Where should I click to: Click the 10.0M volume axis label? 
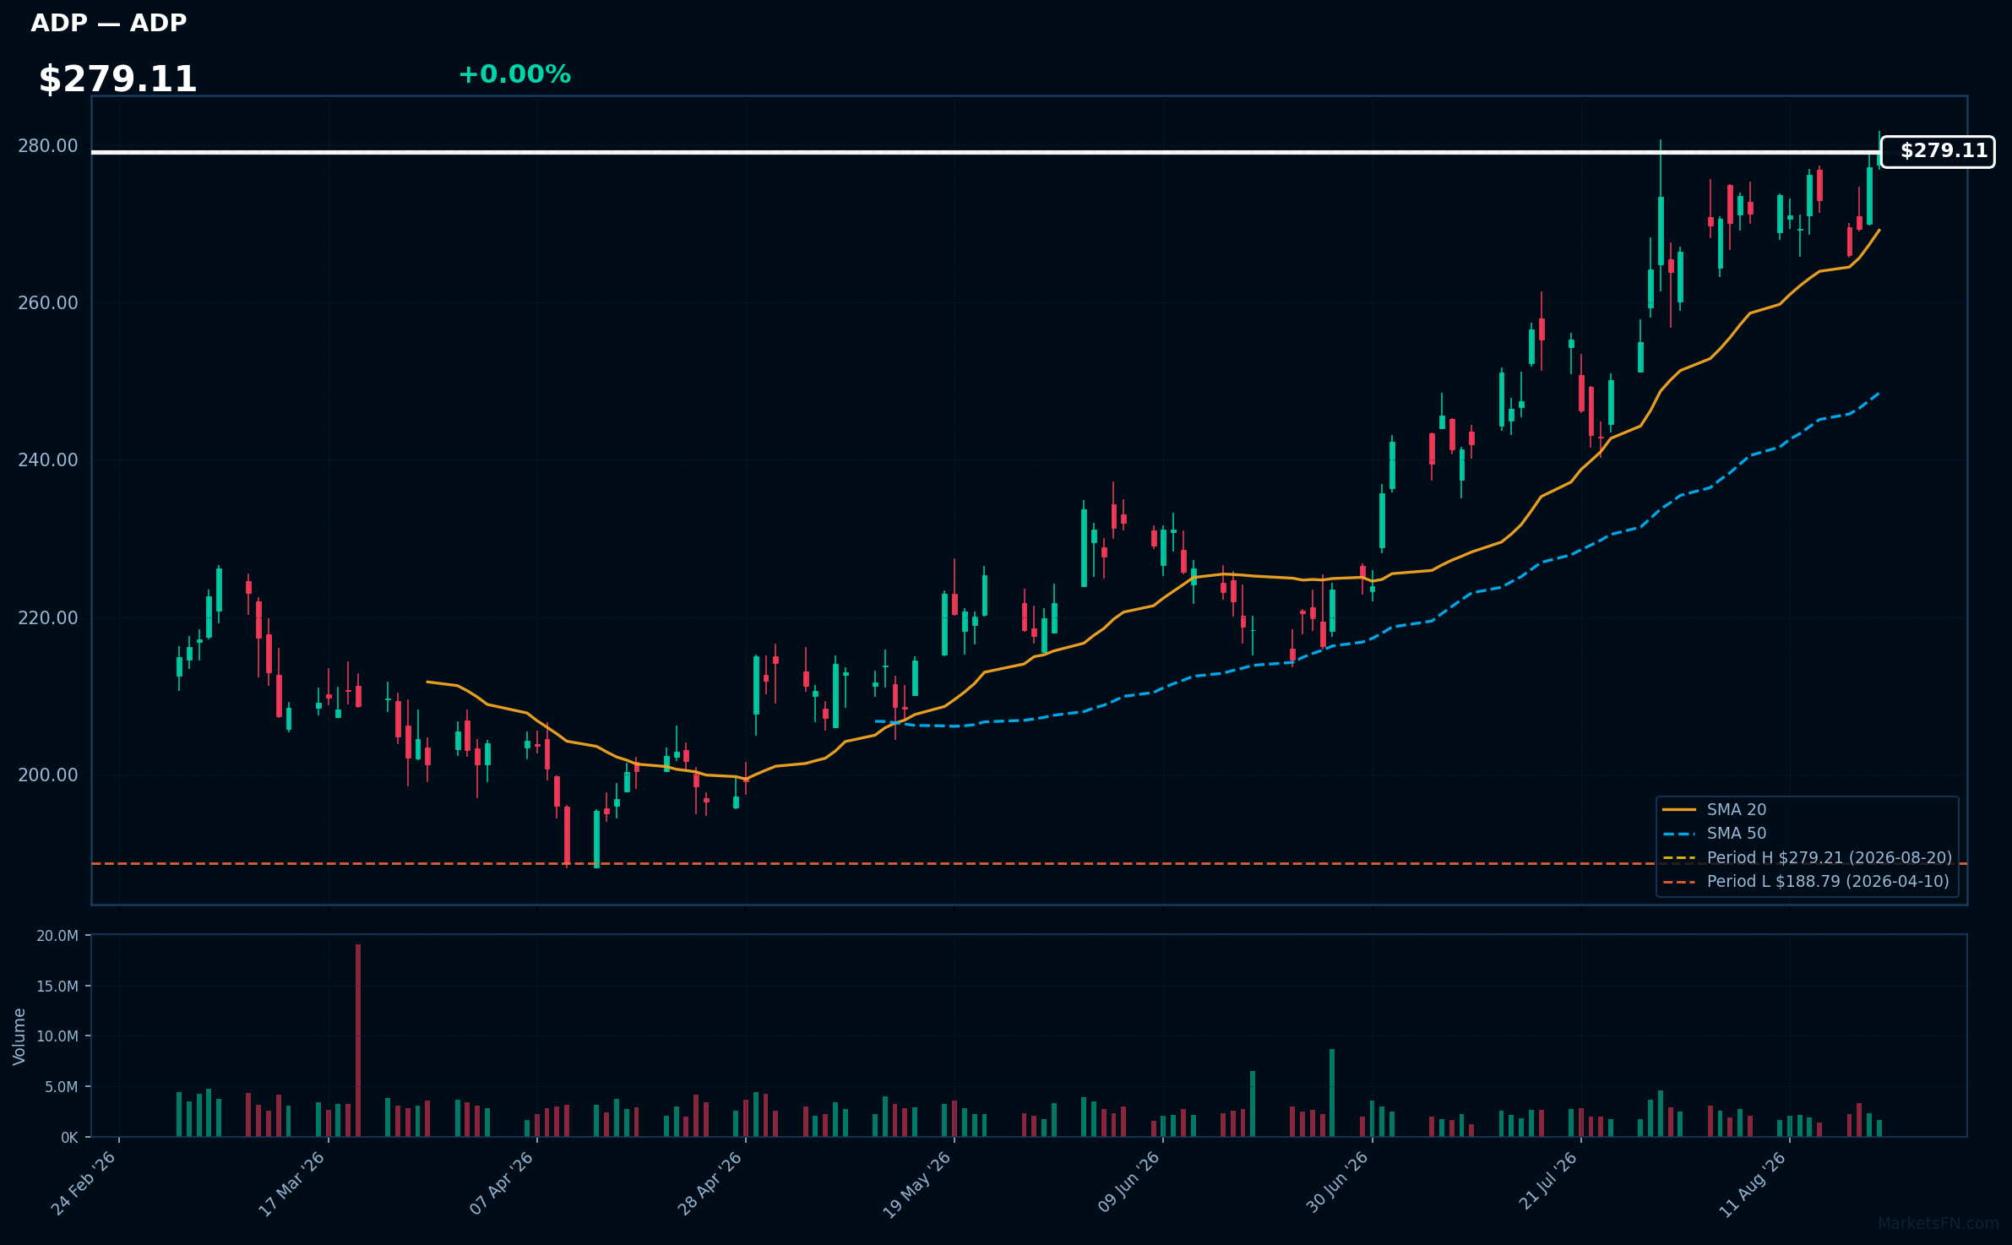pyautogui.click(x=57, y=1036)
